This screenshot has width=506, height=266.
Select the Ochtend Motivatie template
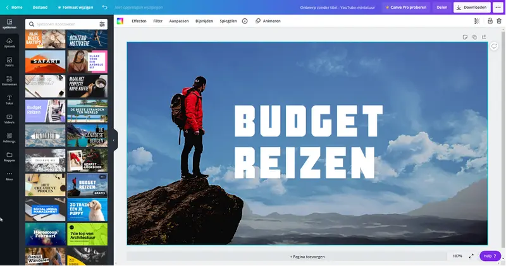87,39
